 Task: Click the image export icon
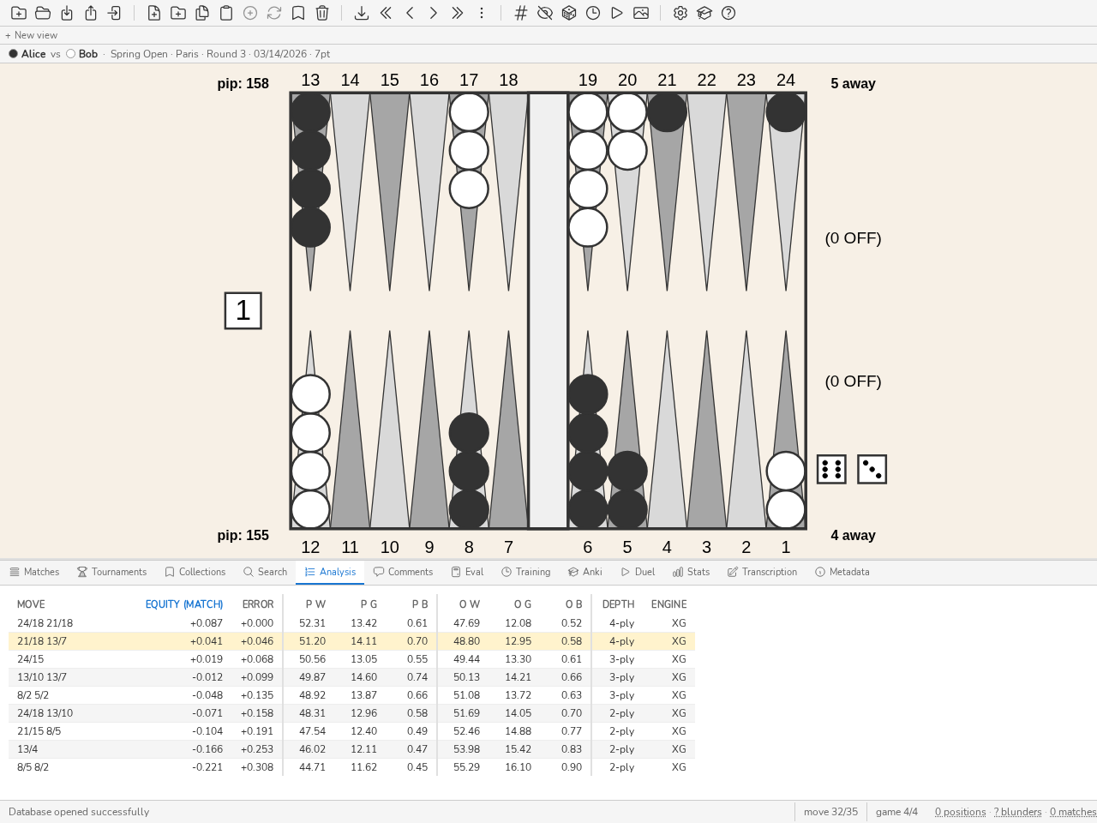pyautogui.click(x=641, y=13)
